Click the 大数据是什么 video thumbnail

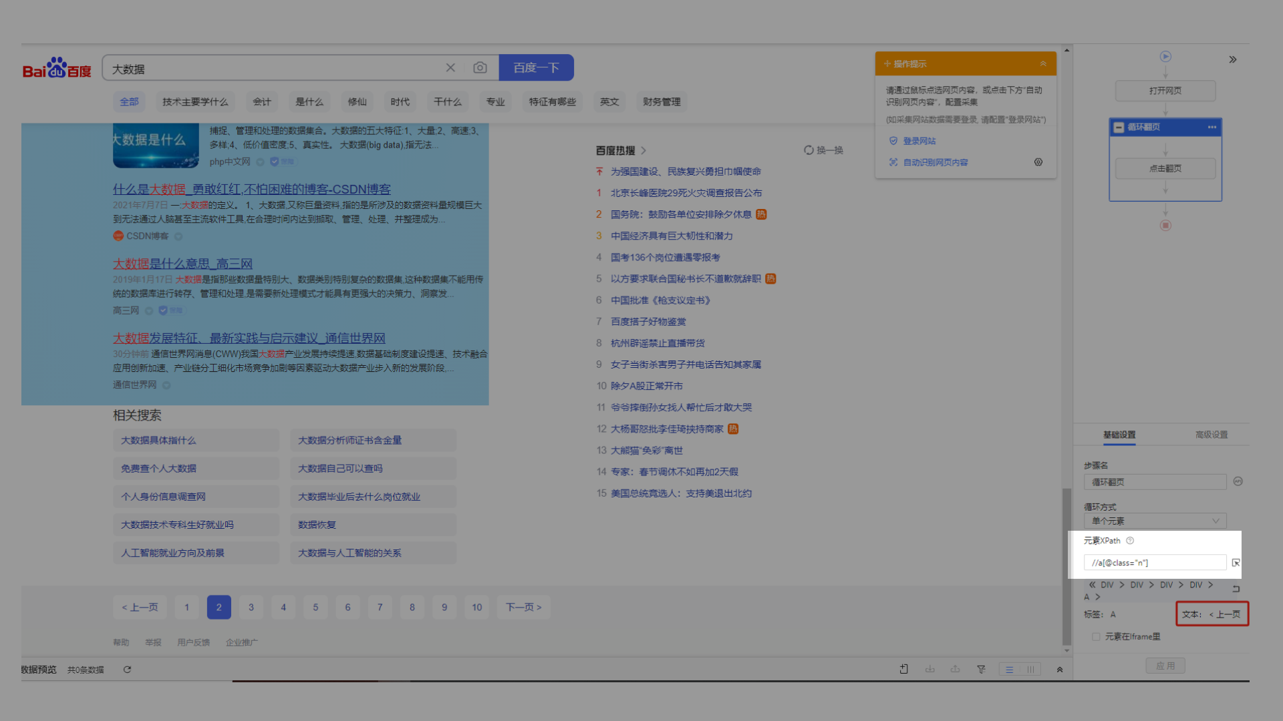(156, 146)
